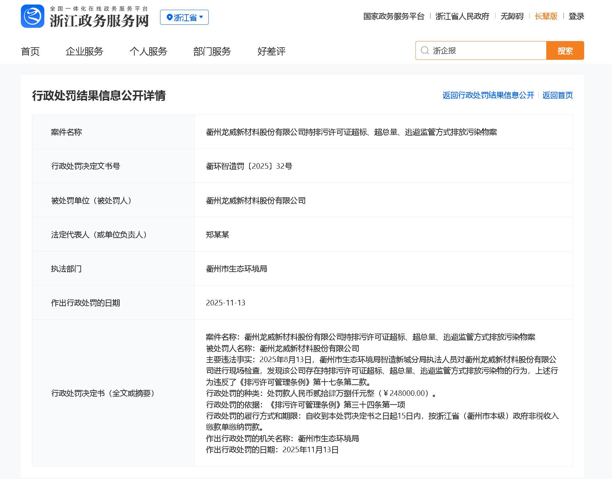Viewport: 612px width, 479px height.
Task: Click the 登录 login link
Action: pos(577,16)
